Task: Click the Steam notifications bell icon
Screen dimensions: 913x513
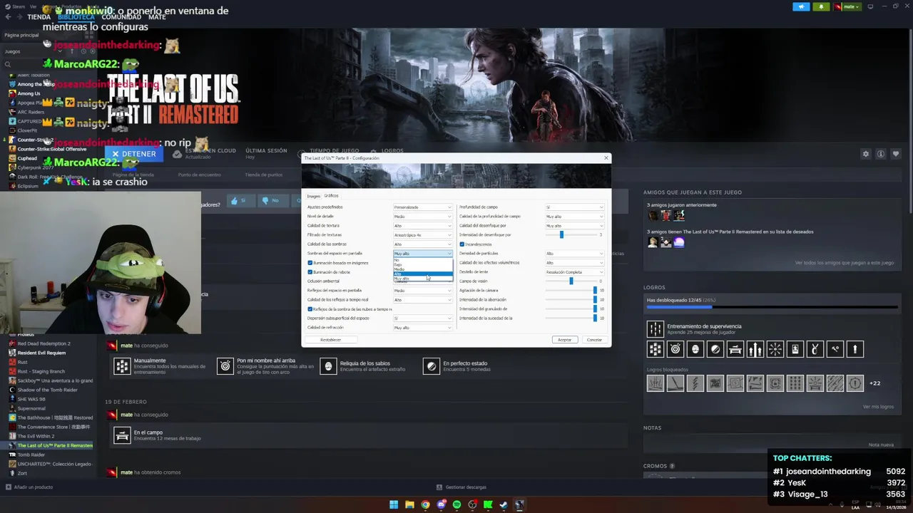Action: pyautogui.click(x=821, y=6)
